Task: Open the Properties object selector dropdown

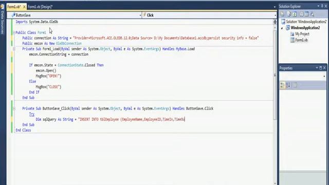Action: pyautogui.click(x=324, y=76)
